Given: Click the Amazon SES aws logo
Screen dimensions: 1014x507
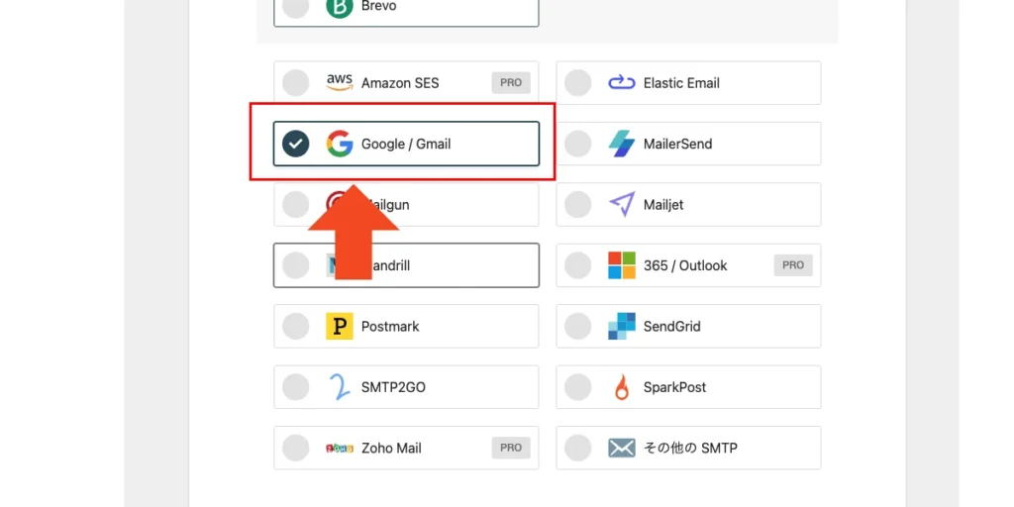Looking at the screenshot, I should tap(340, 83).
